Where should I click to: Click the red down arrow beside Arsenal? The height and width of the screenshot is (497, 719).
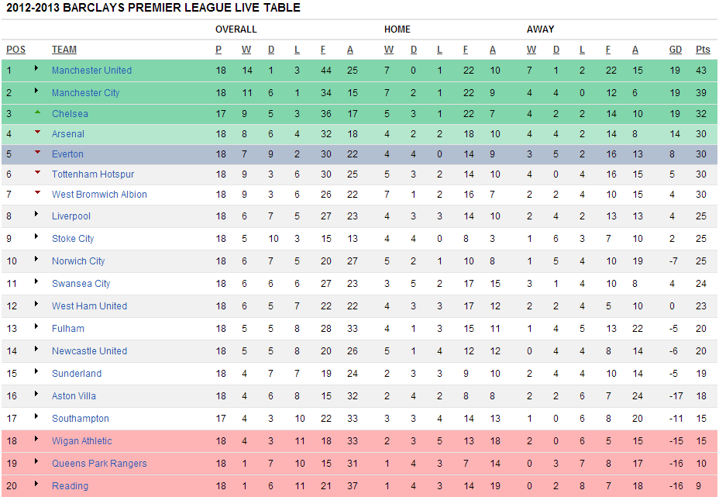37,132
